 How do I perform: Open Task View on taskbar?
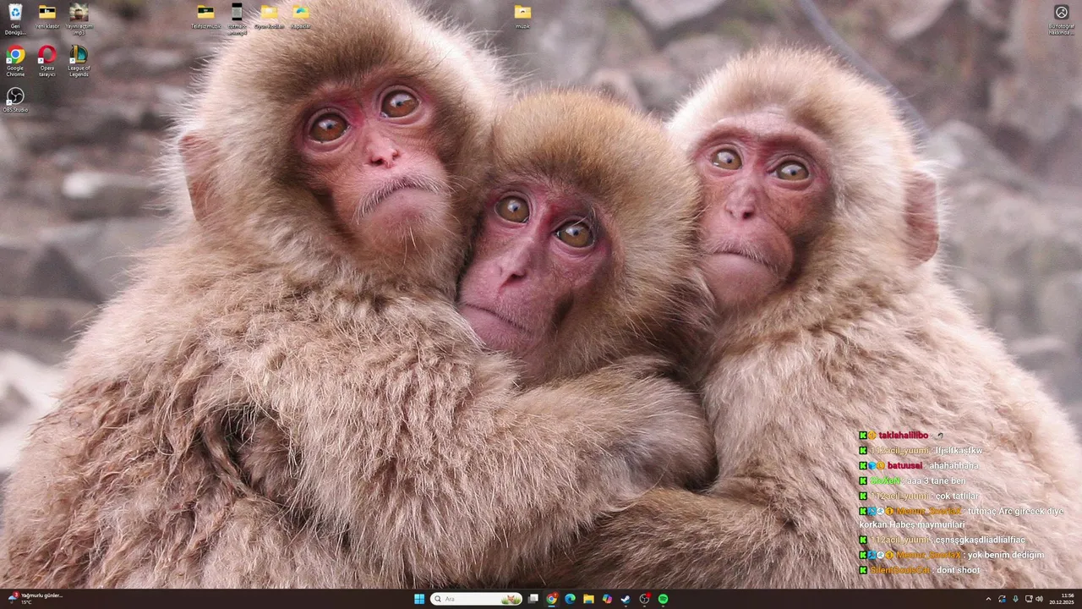[533, 599]
